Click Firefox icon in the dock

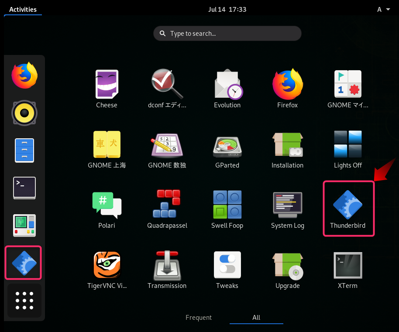click(x=24, y=75)
